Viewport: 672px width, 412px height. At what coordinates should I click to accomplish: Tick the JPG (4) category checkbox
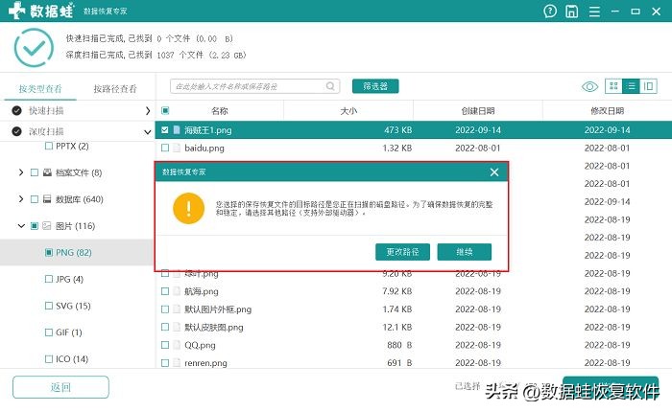48,279
